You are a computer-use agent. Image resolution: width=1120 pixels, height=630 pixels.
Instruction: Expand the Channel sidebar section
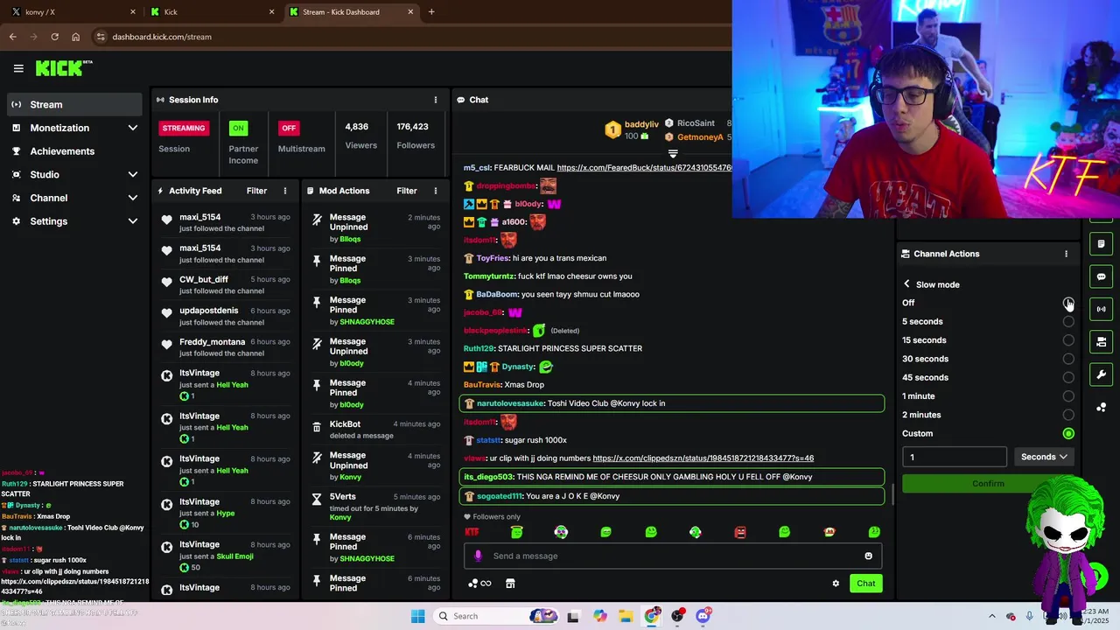[132, 198]
